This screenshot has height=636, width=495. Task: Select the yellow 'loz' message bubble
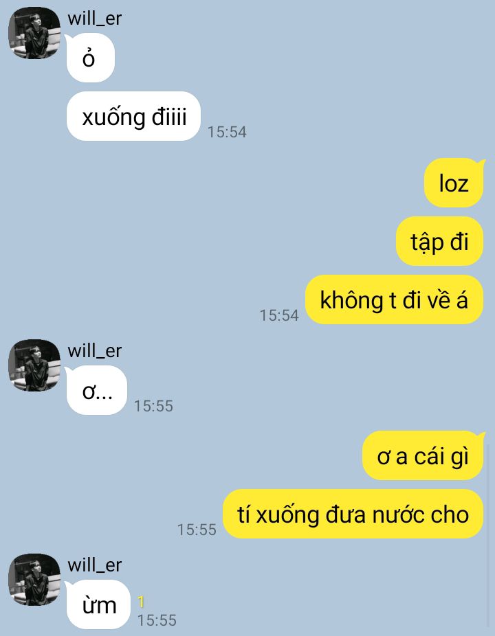click(454, 183)
